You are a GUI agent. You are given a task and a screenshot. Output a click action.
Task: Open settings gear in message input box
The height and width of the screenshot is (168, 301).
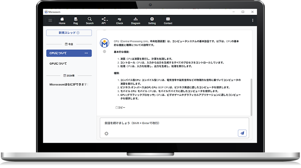(x=106, y=134)
